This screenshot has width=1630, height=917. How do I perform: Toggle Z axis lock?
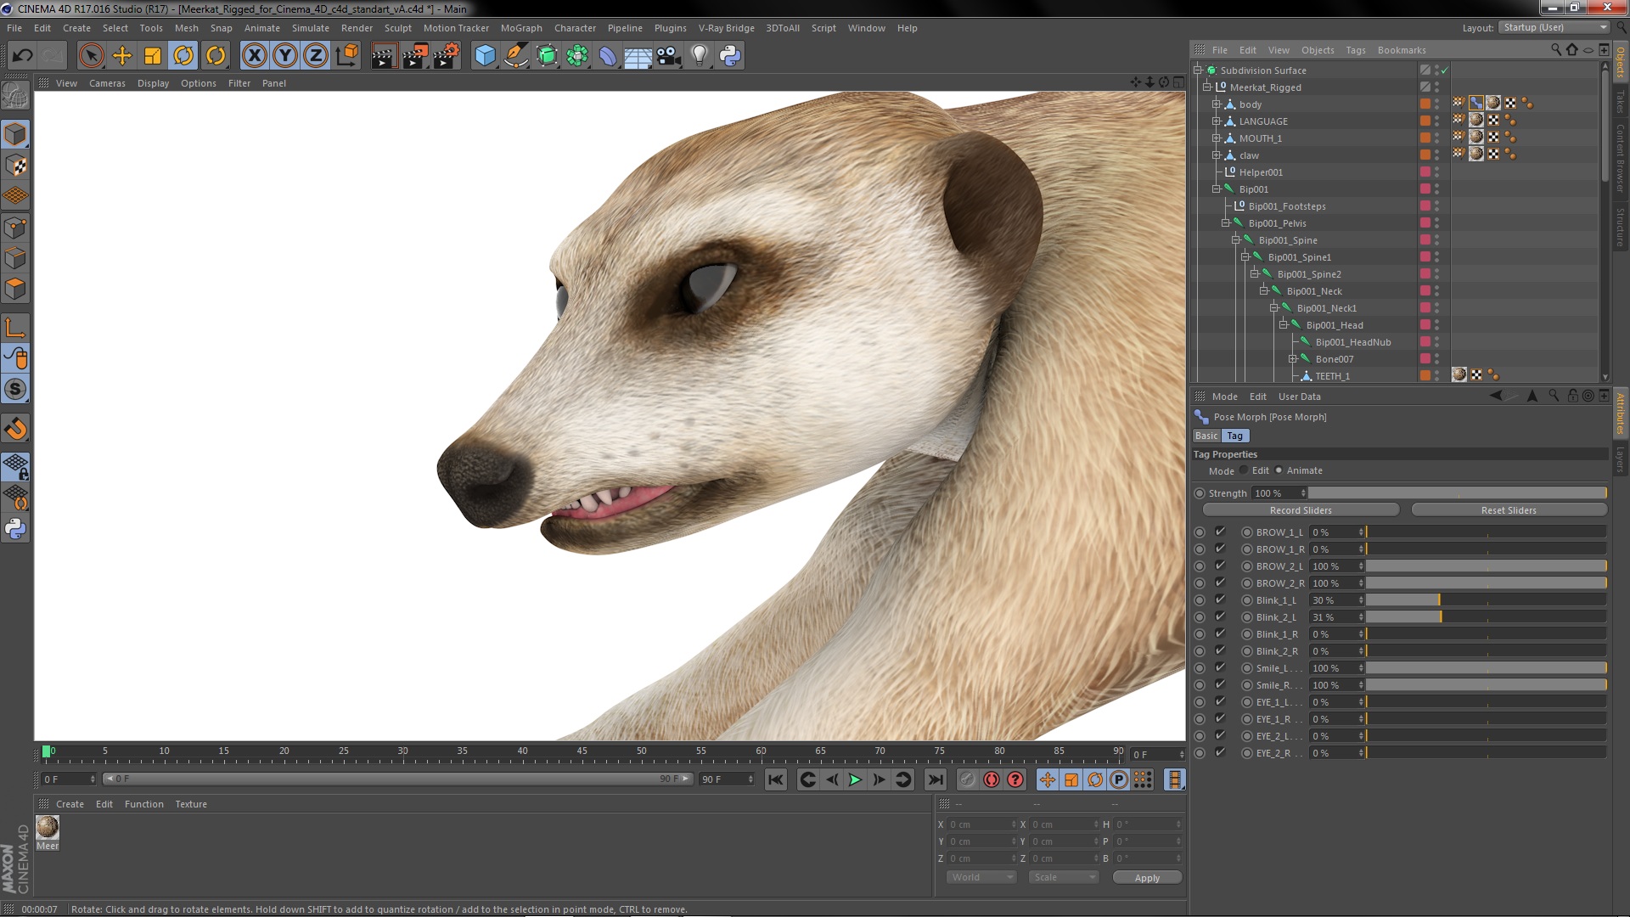316,56
